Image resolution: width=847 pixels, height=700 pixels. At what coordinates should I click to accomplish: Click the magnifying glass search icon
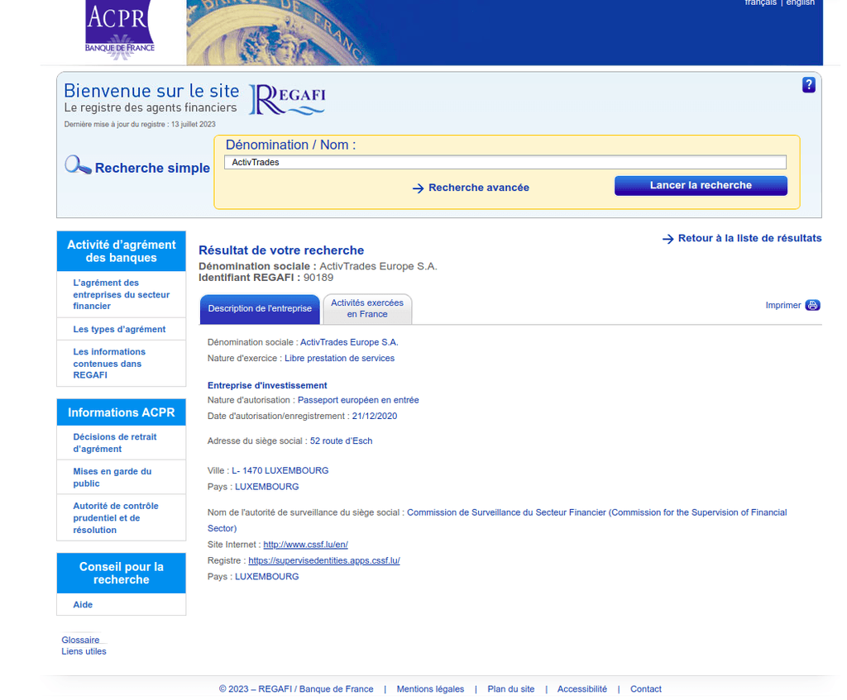pyautogui.click(x=78, y=165)
